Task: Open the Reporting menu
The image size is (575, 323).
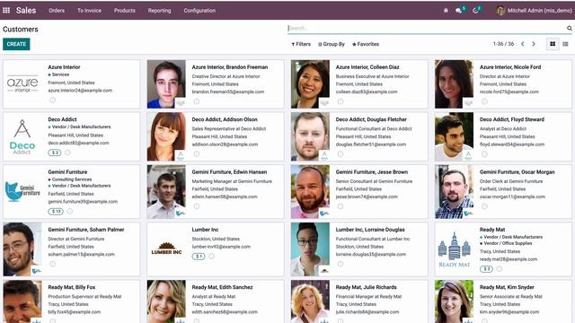Action: click(160, 11)
